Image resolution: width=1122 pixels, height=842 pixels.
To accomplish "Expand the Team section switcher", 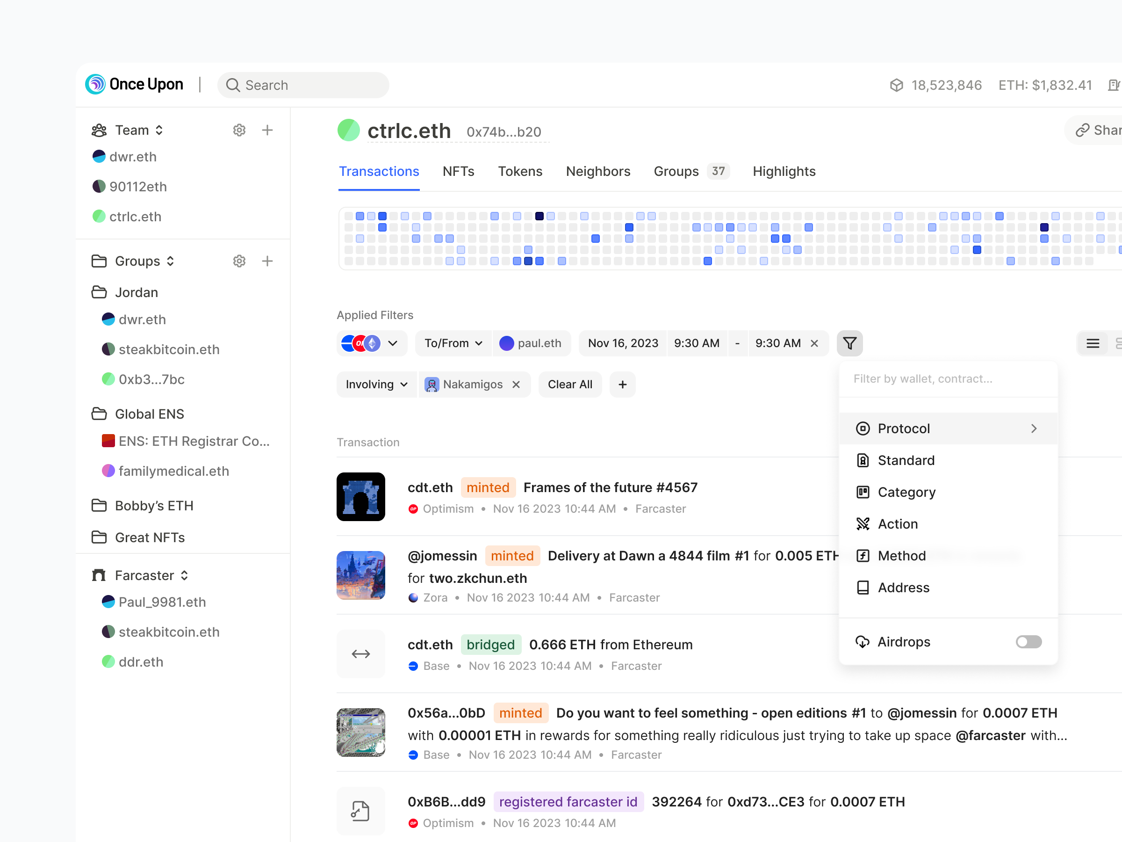I will tap(159, 131).
